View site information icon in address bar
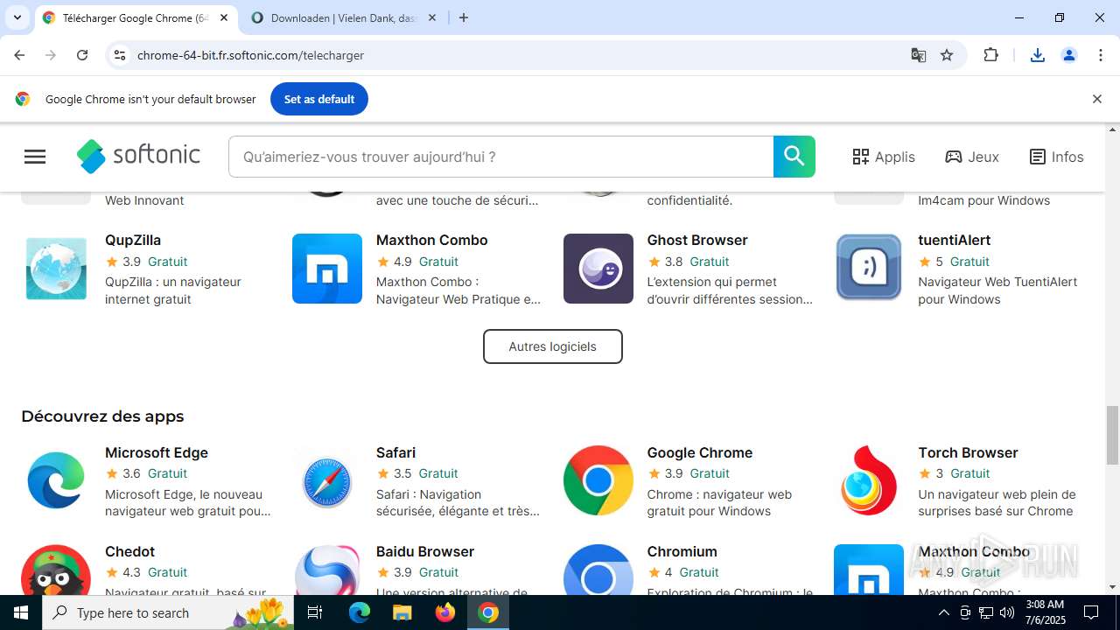 120,55
